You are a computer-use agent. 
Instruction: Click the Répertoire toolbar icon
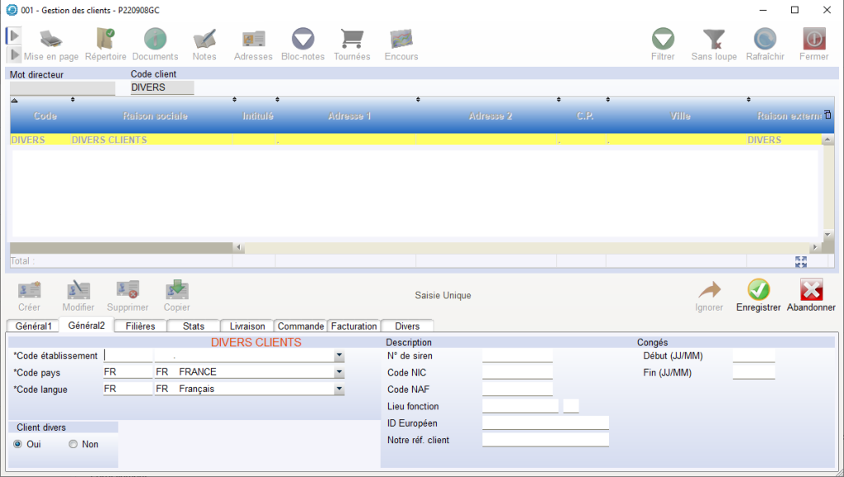click(105, 40)
